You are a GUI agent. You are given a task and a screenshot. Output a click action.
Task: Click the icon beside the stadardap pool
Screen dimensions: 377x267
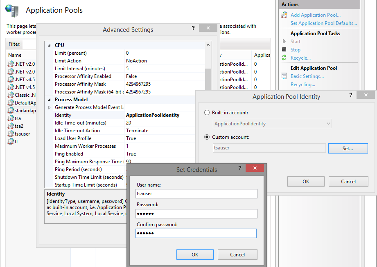coord(11,110)
